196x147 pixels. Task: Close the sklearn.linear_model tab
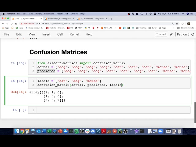point(73,19)
